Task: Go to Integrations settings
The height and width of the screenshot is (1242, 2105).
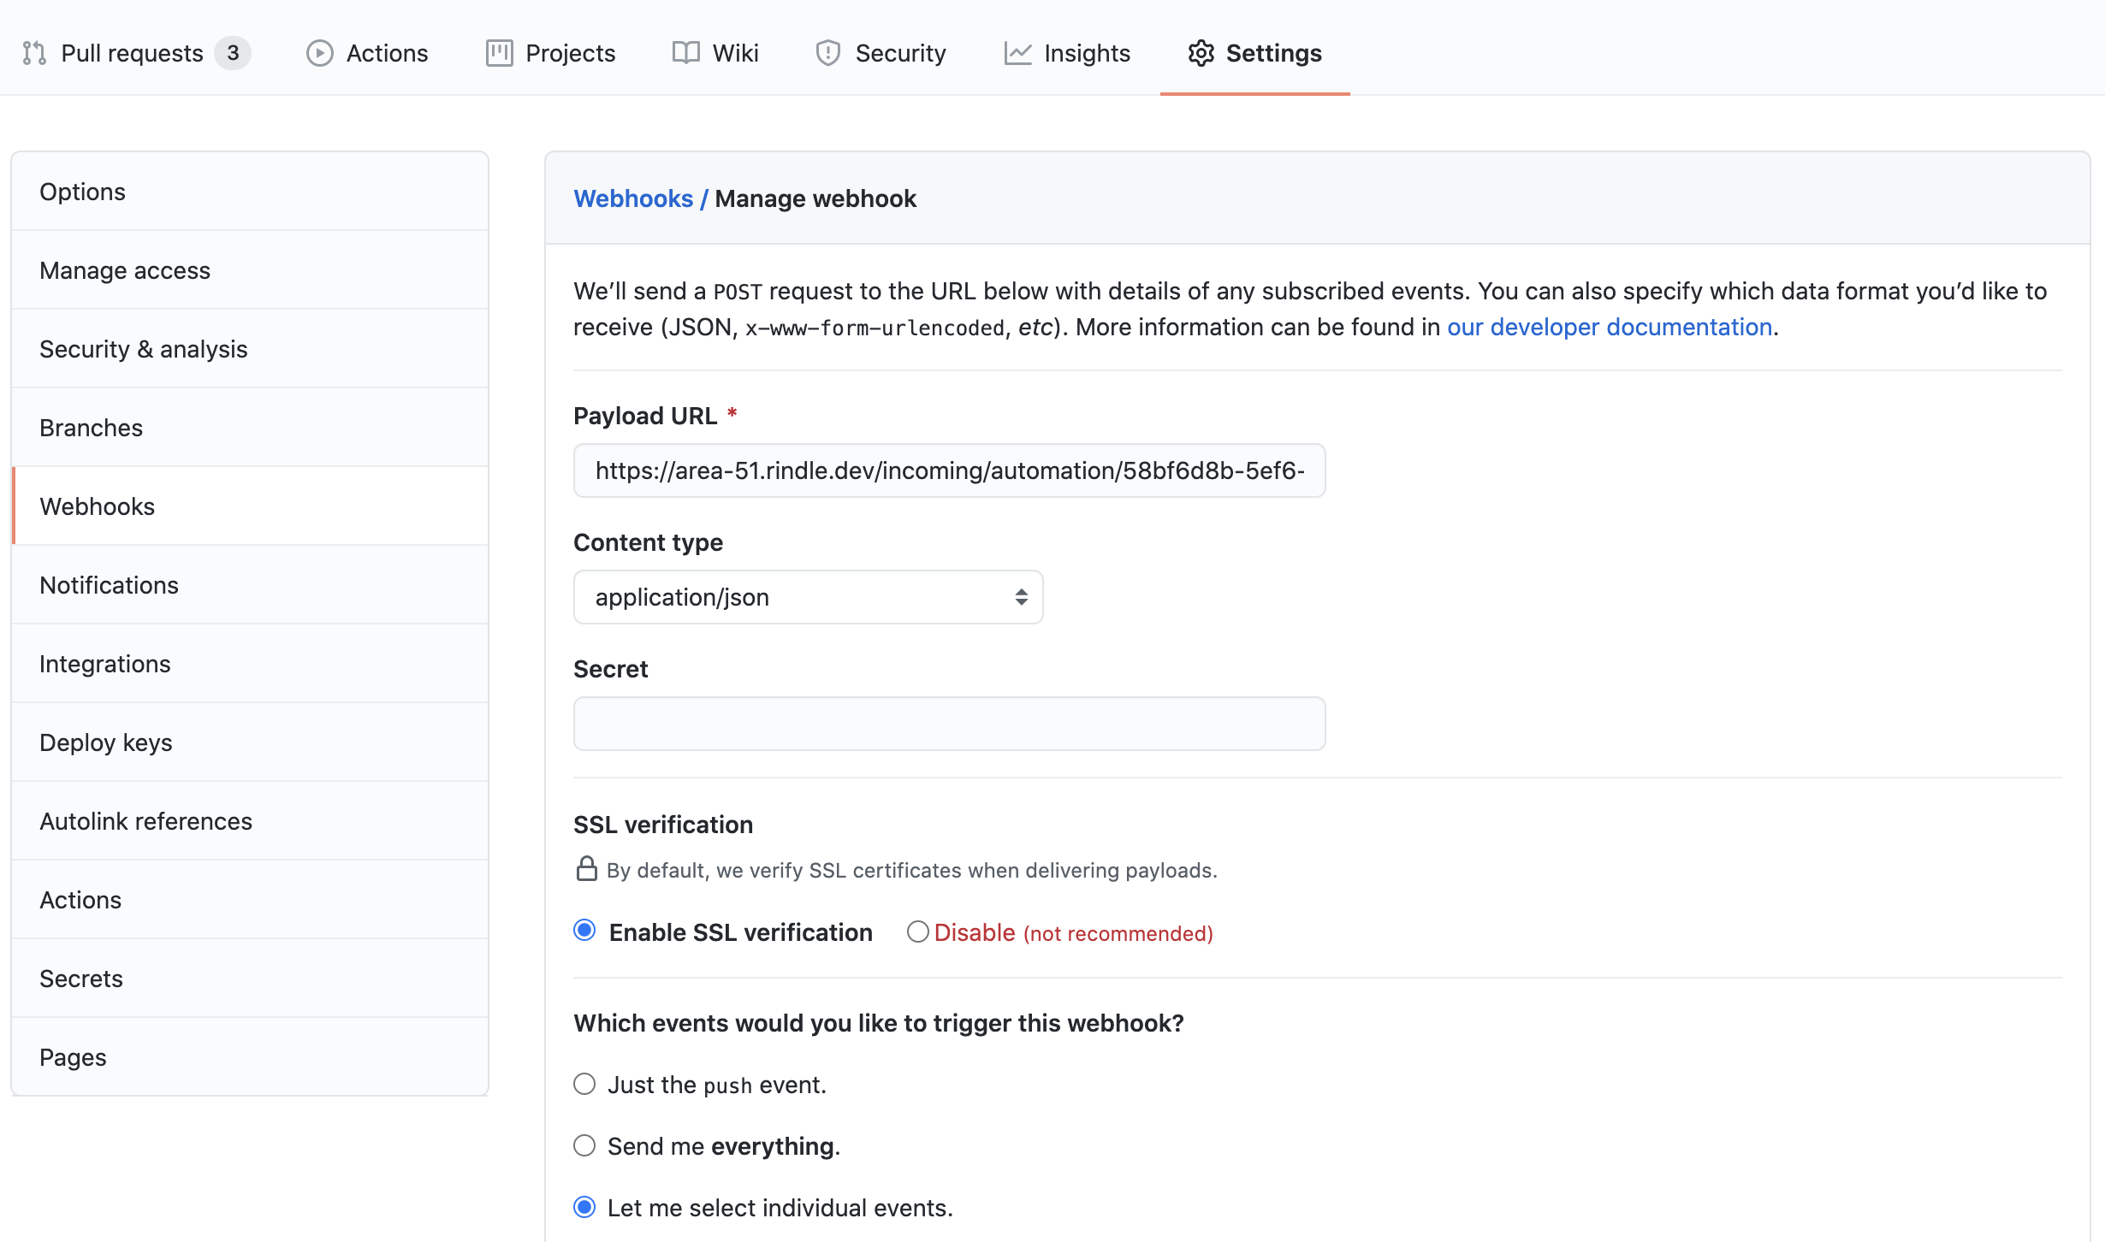Action: [250, 664]
